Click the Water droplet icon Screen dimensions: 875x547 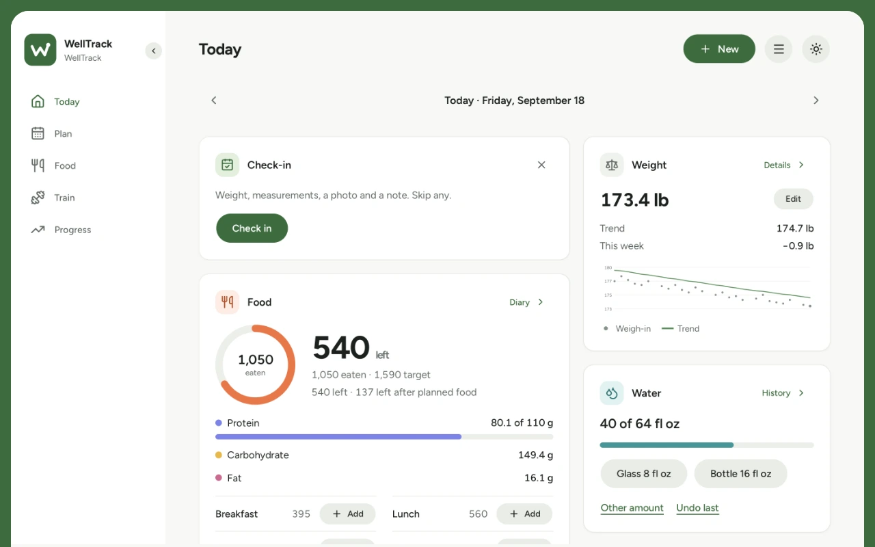612,393
